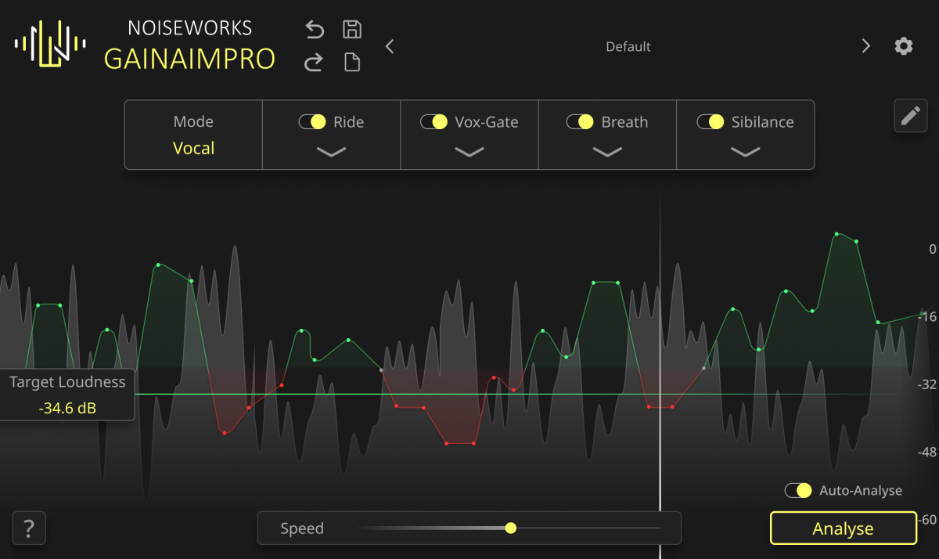Click the redo arrow icon
The width and height of the screenshot is (939, 559).
click(314, 63)
